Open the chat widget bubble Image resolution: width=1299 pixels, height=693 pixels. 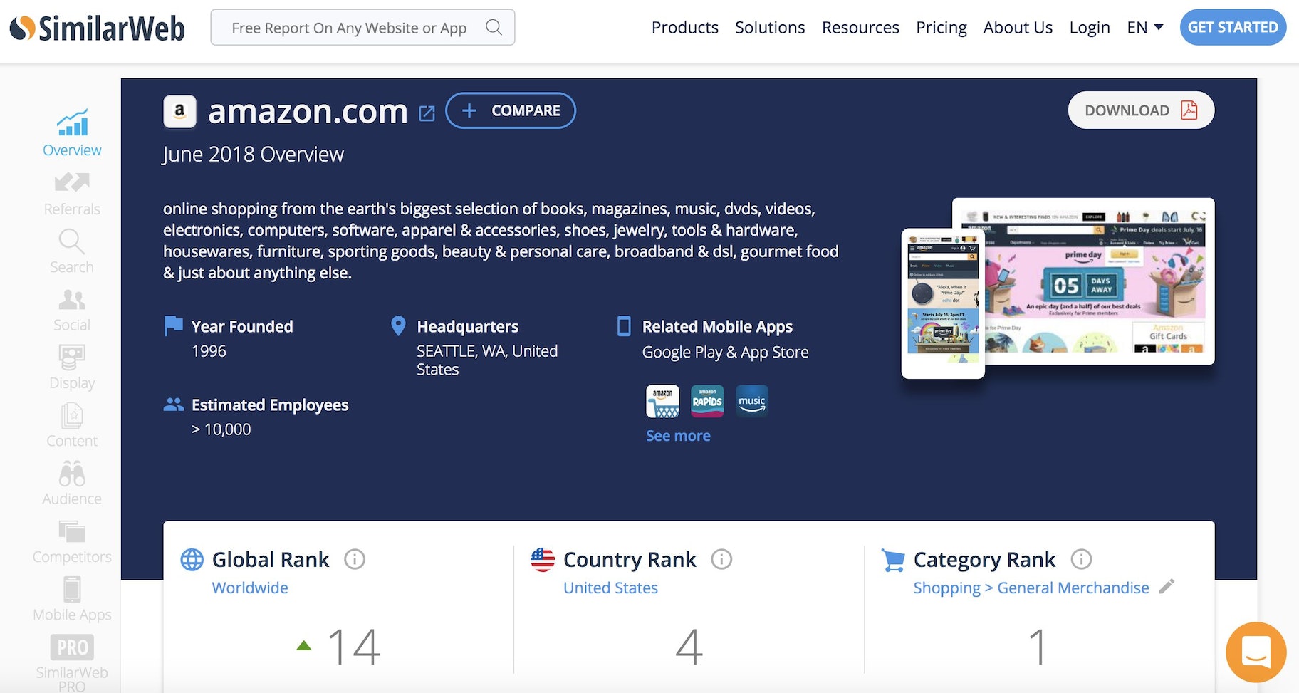tap(1256, 652)
